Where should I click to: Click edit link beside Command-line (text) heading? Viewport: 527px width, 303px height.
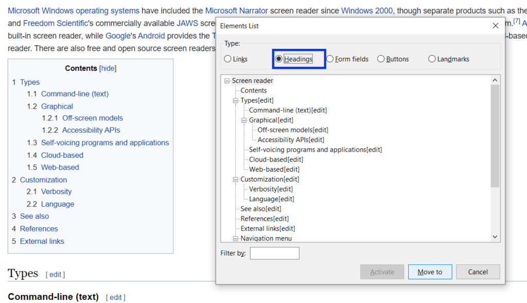click(116, 298)
